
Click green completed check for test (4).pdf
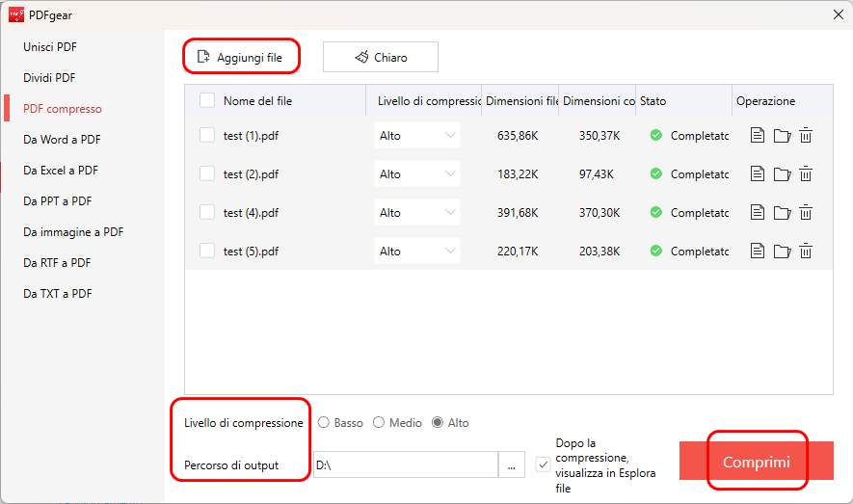coord(656,213)
